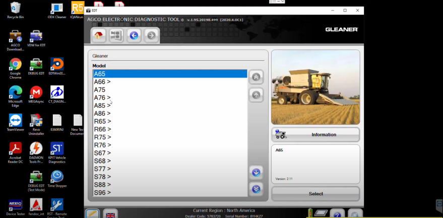Expand the R75 model entry

[x=102, y=137]
